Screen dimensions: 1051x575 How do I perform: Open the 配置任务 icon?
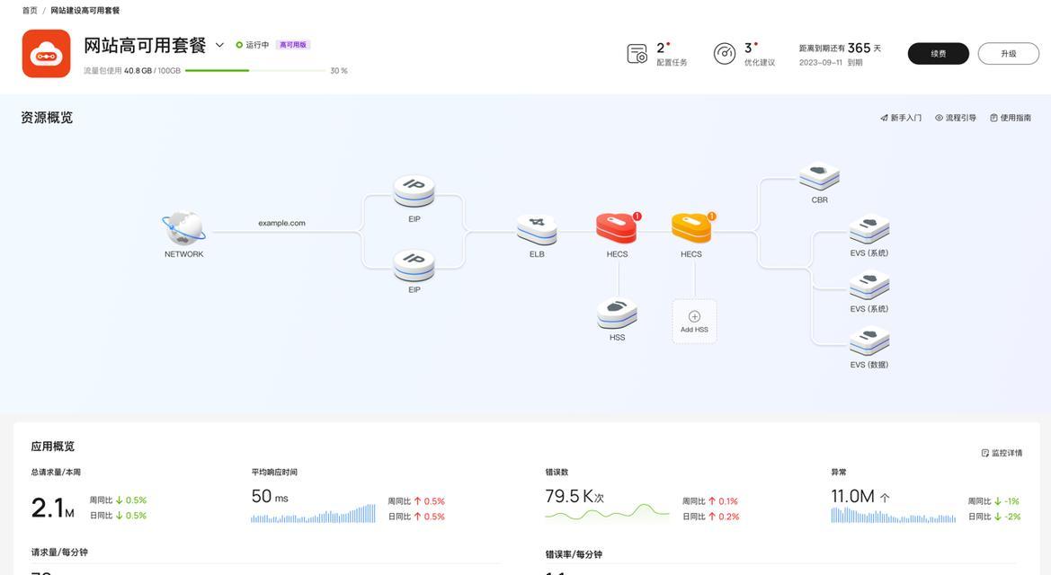tap(637, 54)
